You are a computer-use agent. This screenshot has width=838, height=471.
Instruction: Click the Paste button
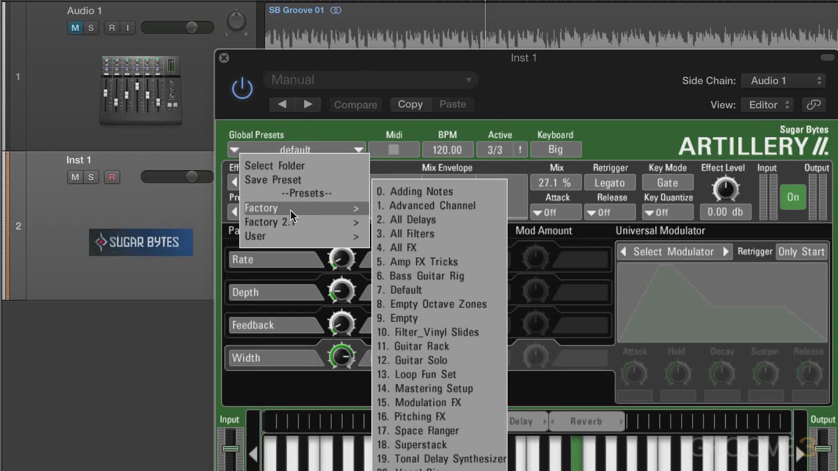(453, 104)
